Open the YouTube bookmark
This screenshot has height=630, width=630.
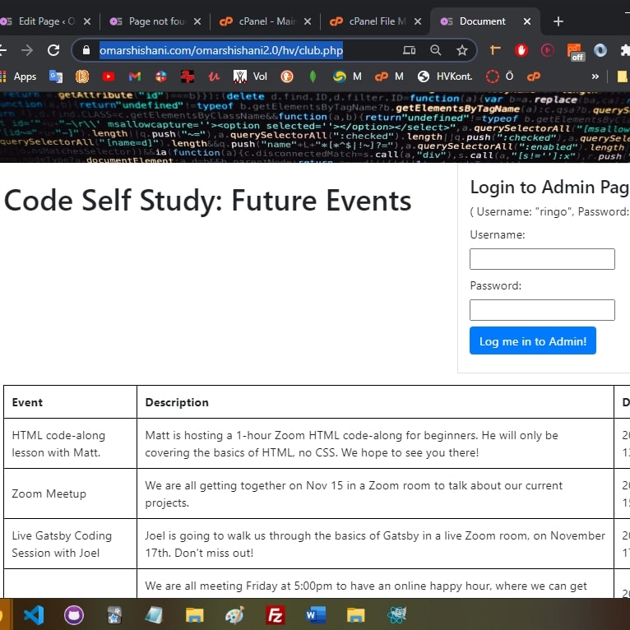[109, 76]
